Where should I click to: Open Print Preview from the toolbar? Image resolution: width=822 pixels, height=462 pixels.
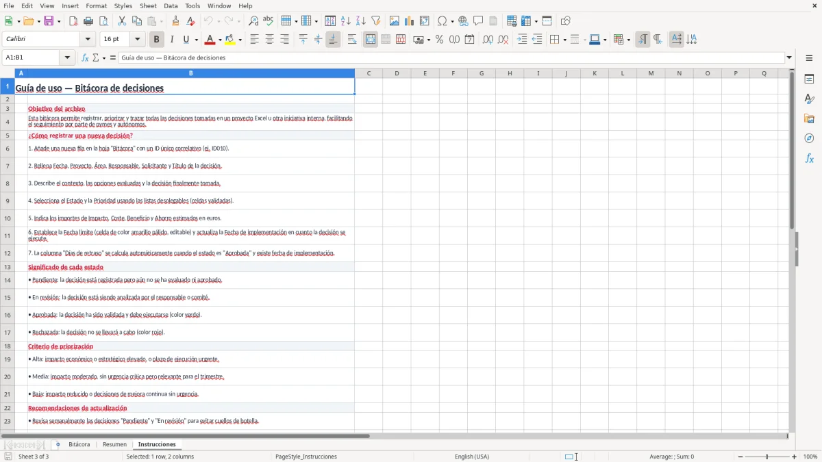[x=103, y=21]
